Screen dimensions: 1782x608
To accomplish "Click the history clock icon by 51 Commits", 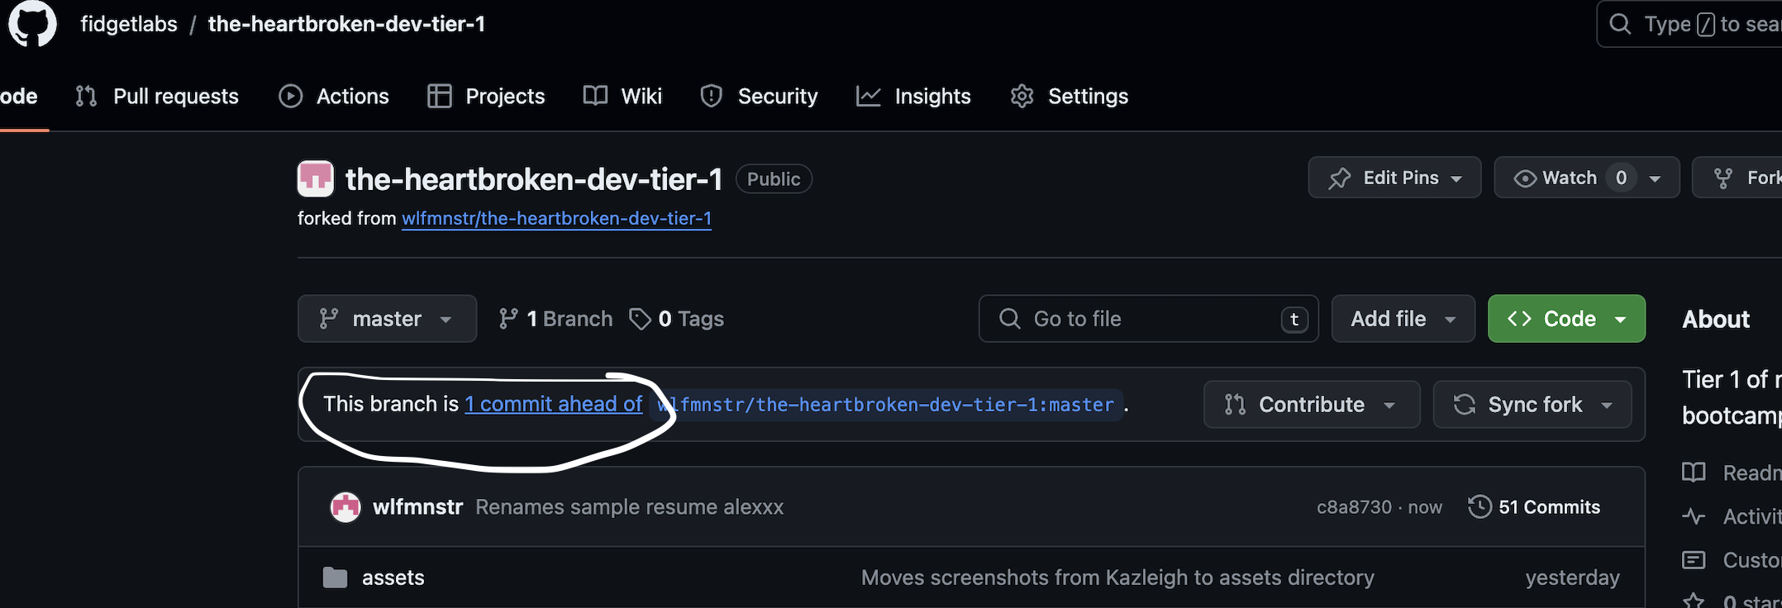I will [x=1479, y=506].
